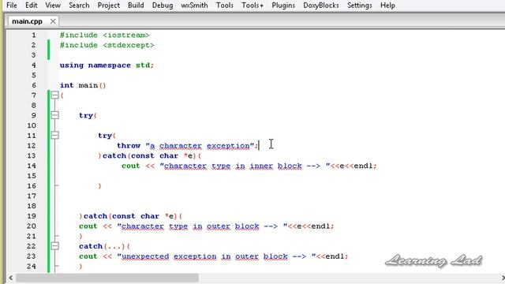Image resolution: width=505 pixels, height=284 pixels.
Task: Close the main.cpp tab
Action: pos(53,21)
